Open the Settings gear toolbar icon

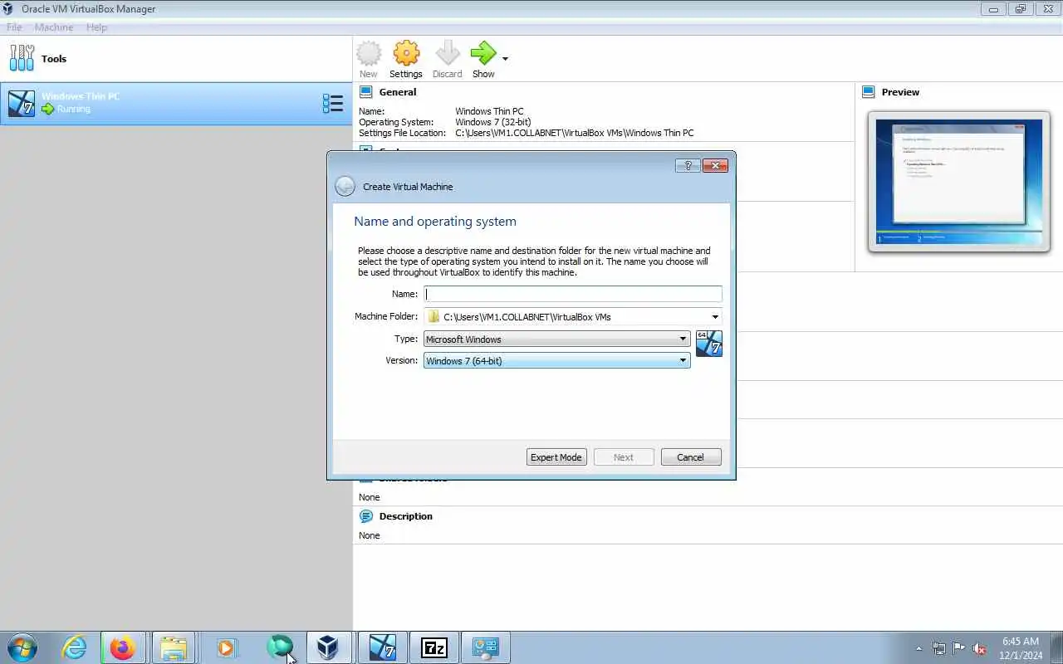click(406, 54)
